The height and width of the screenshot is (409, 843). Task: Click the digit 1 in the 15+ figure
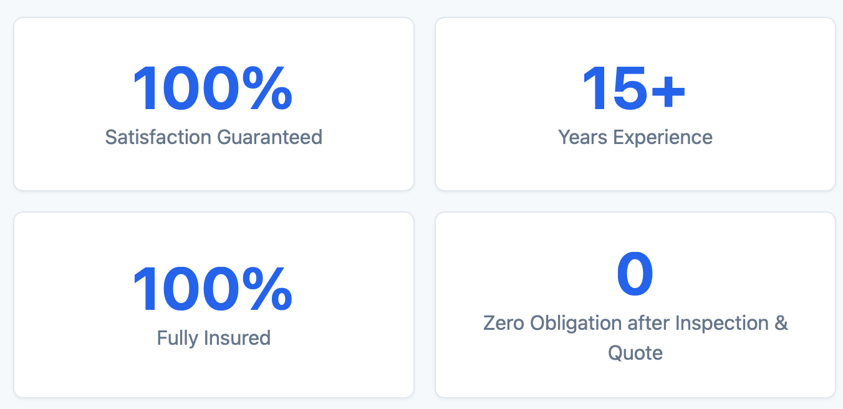[594, 89]
